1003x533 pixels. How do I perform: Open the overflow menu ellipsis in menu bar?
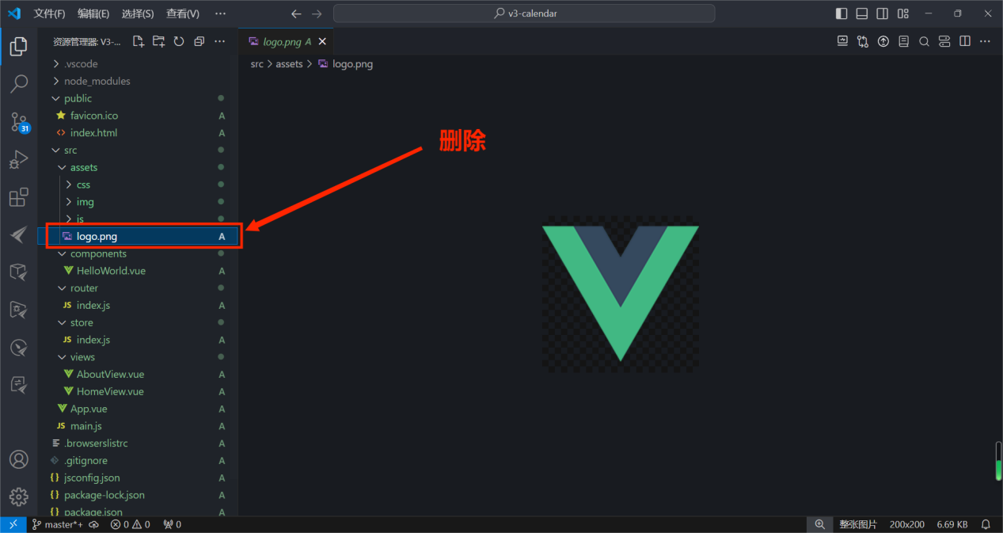click(220, 13)
